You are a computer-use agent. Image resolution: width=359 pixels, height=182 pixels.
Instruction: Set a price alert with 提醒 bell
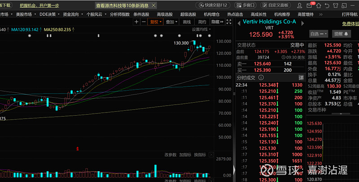coord(341,34)
